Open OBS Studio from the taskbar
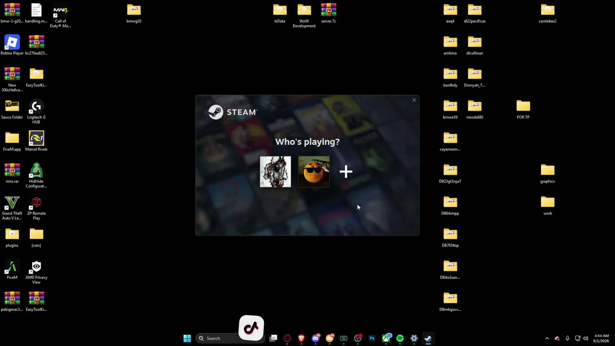The image size is (615, 346). point(358,338)
